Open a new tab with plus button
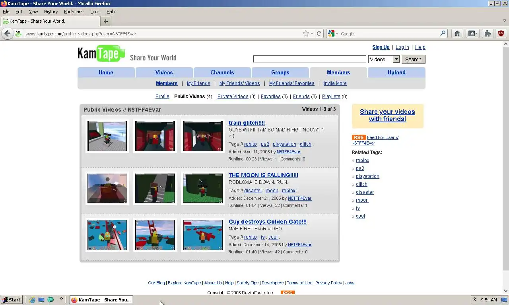 pos(106,21)
